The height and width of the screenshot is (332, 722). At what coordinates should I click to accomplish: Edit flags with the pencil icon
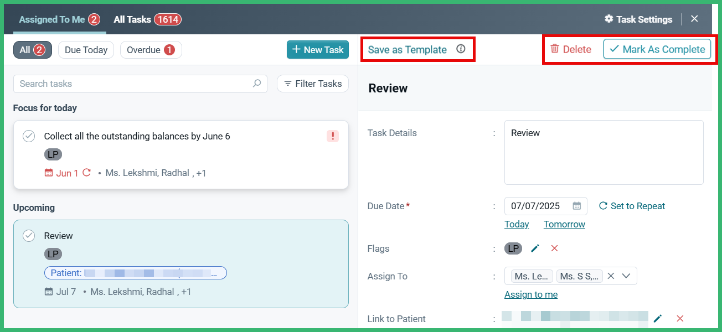(535, 248)
